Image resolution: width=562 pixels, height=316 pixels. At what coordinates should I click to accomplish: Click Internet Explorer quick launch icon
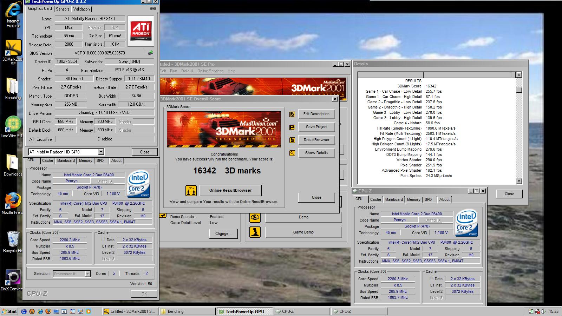pos(40,311)
